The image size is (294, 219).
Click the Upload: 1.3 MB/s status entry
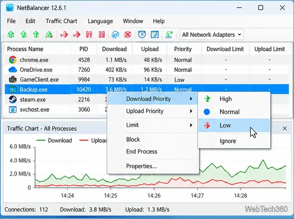coord(147,210)
